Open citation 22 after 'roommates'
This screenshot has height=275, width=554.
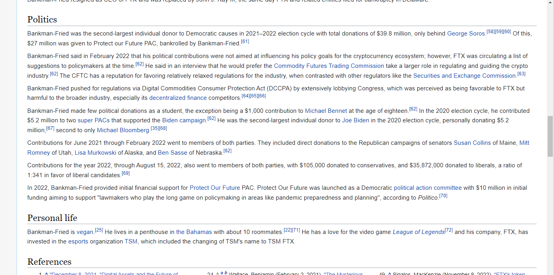[288, 230]
